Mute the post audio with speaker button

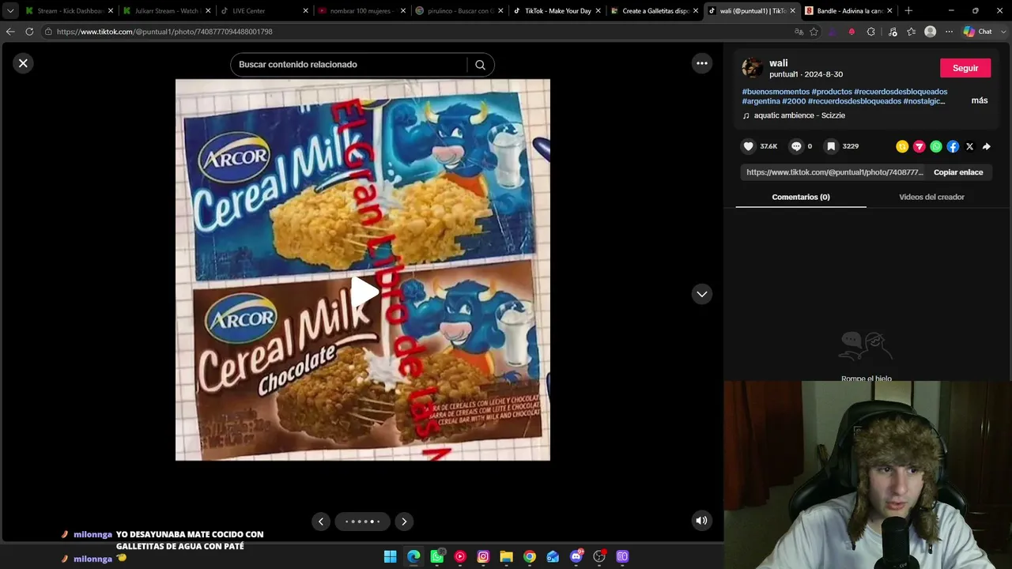point(701,520)
